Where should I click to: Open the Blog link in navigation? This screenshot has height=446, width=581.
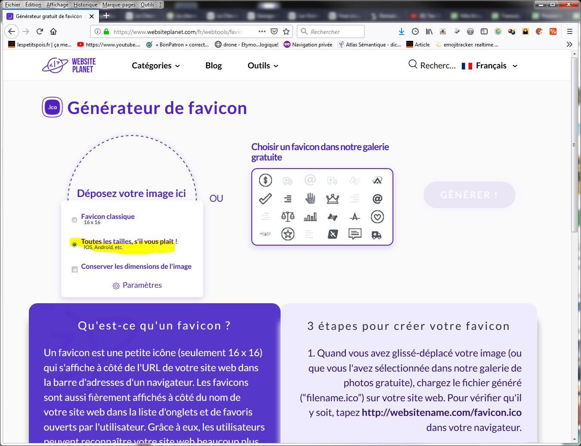pos(213,66)
